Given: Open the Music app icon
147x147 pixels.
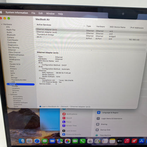Looking at the screenshot, I should pyautogui.click(x=127, y=141).
